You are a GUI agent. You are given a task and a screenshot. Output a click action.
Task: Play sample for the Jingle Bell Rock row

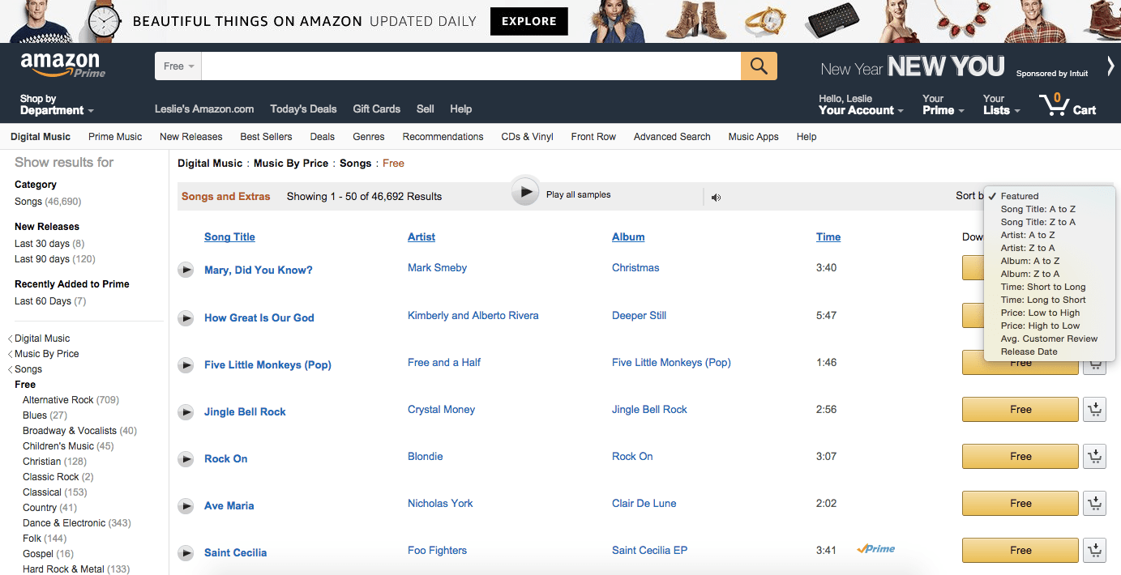click(x=186, y=411)
